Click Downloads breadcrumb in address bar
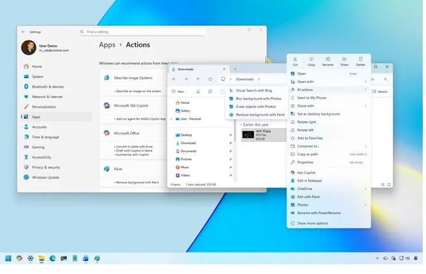 245,79
